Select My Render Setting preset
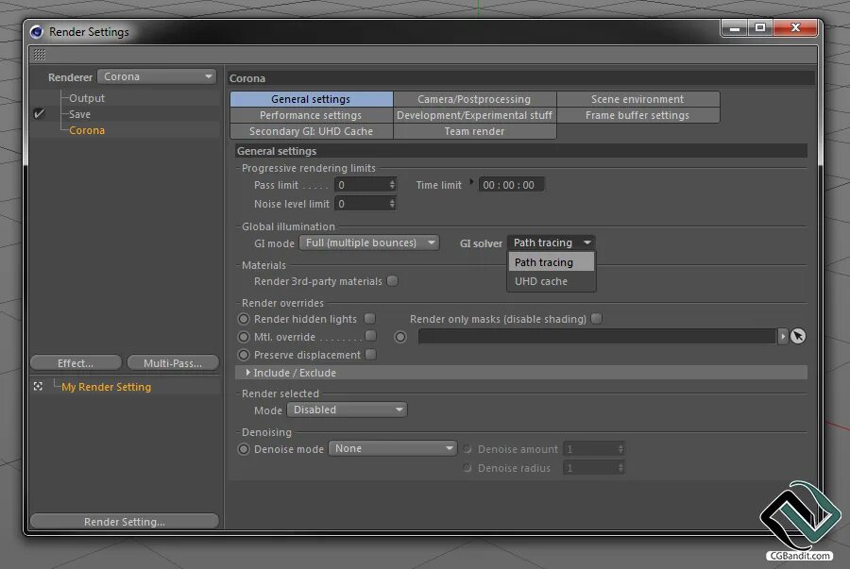This screenshot has width=850, height=569. [x=106, y=387]
